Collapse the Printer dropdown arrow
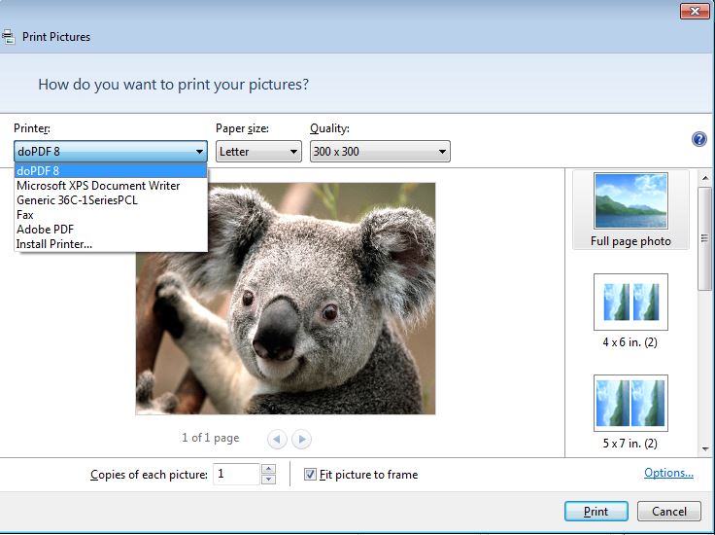The width and height of the screenshot is (715, 535). coord(199,152)
